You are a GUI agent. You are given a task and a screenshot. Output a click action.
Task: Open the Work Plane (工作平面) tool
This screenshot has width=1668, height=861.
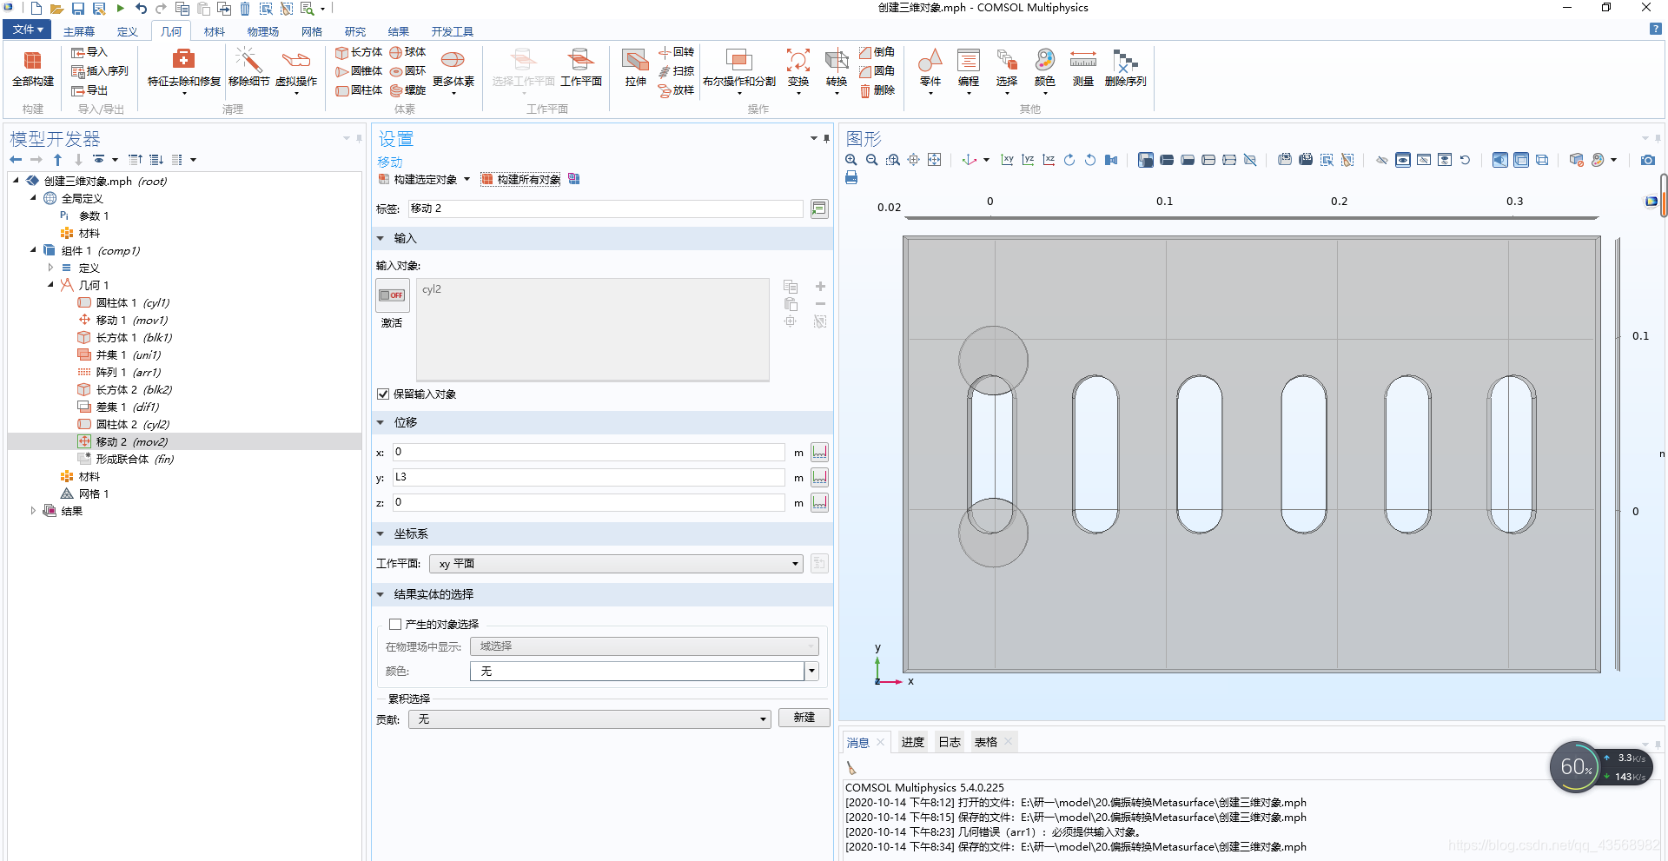(581, 68)
